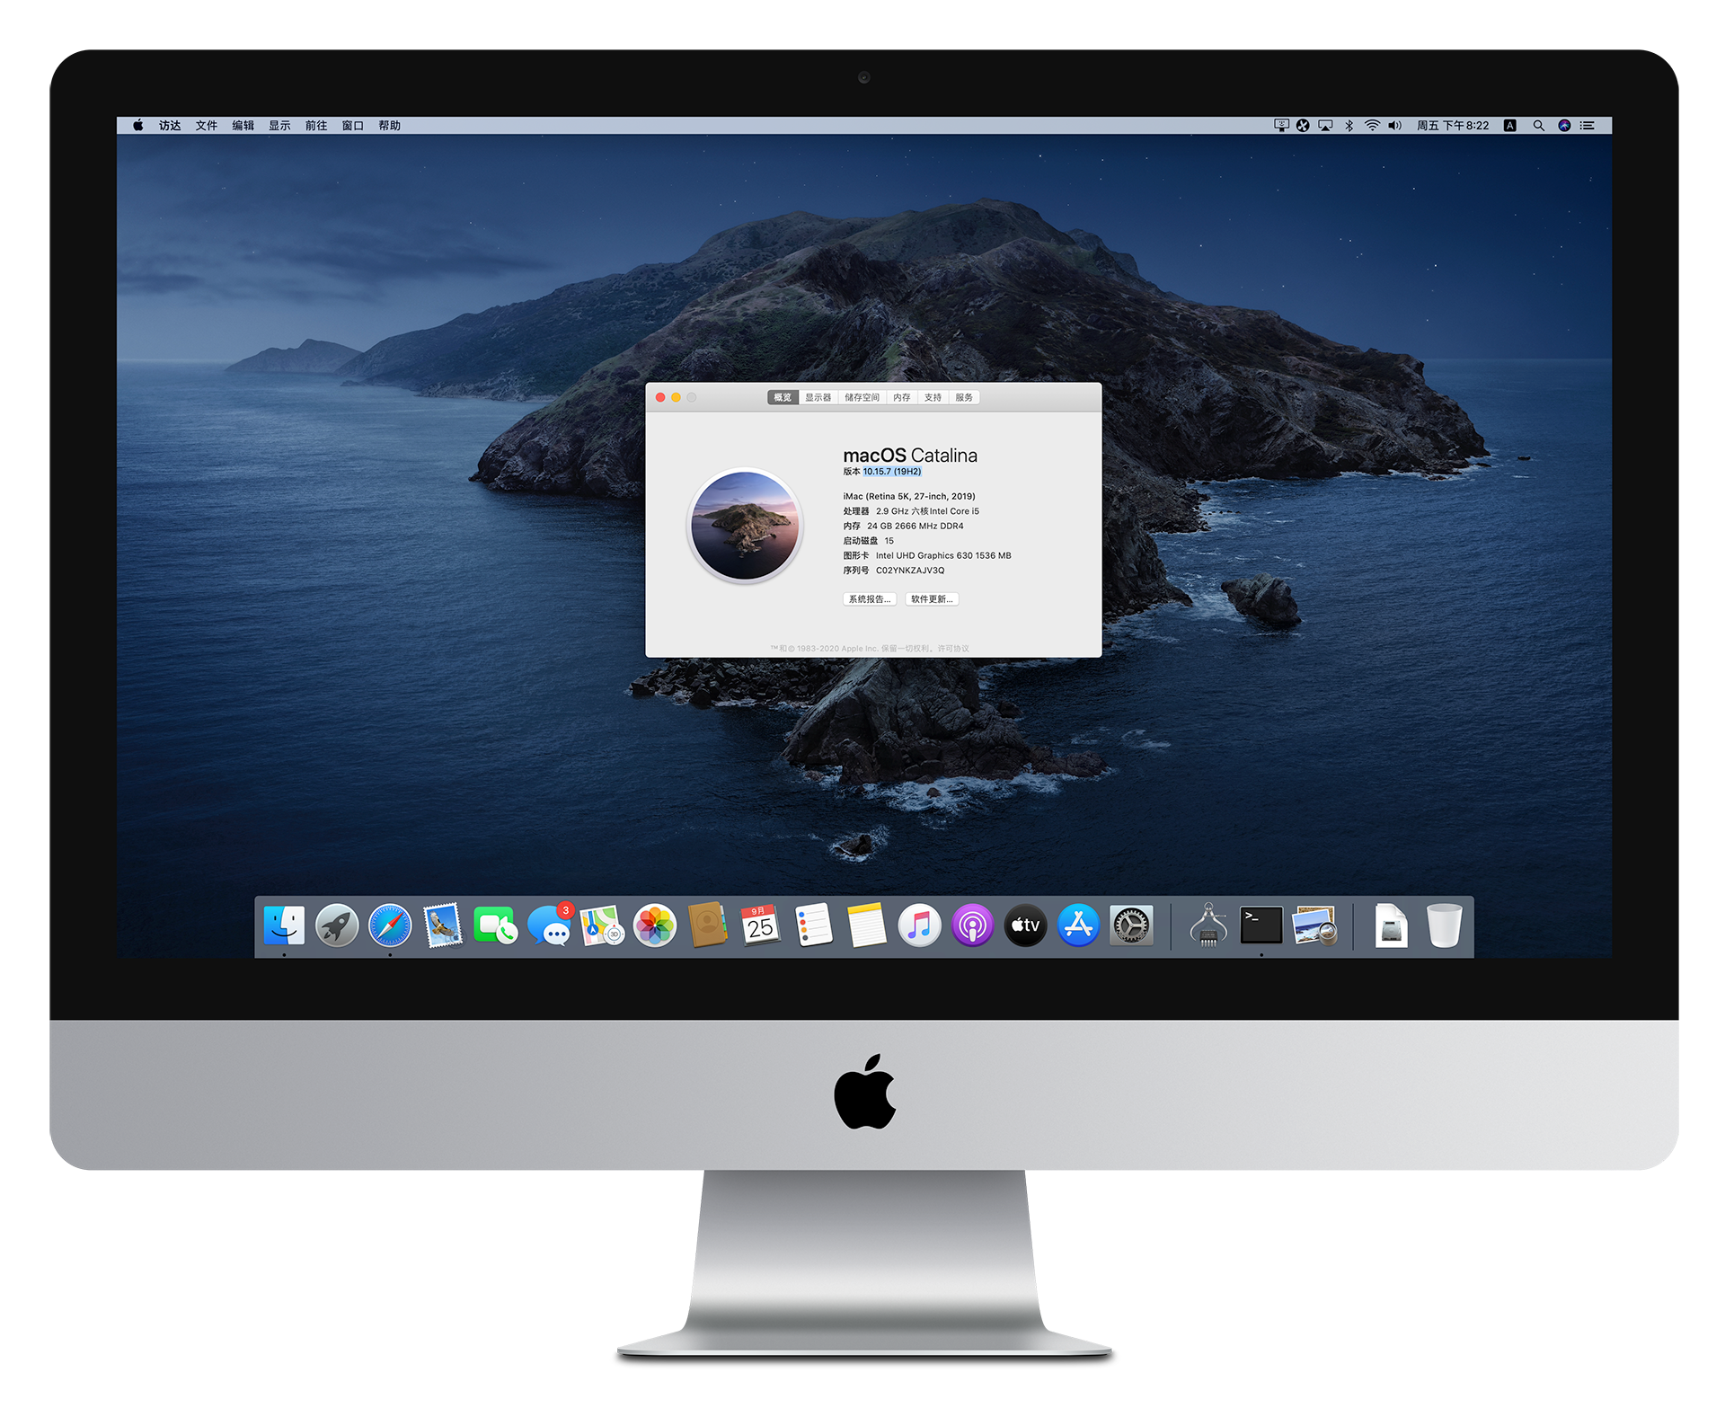
Task: Open Messages with 3 unread badge
Action: click(549, 925)
